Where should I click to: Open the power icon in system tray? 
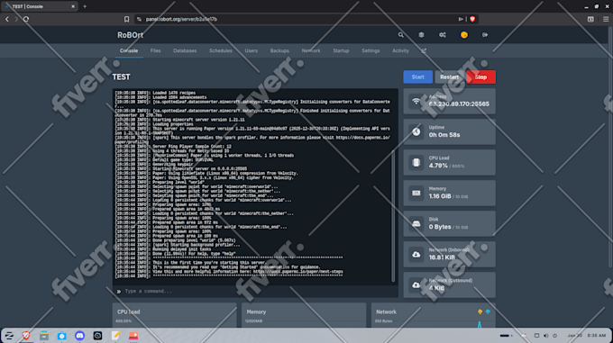(x=554, y=336)
